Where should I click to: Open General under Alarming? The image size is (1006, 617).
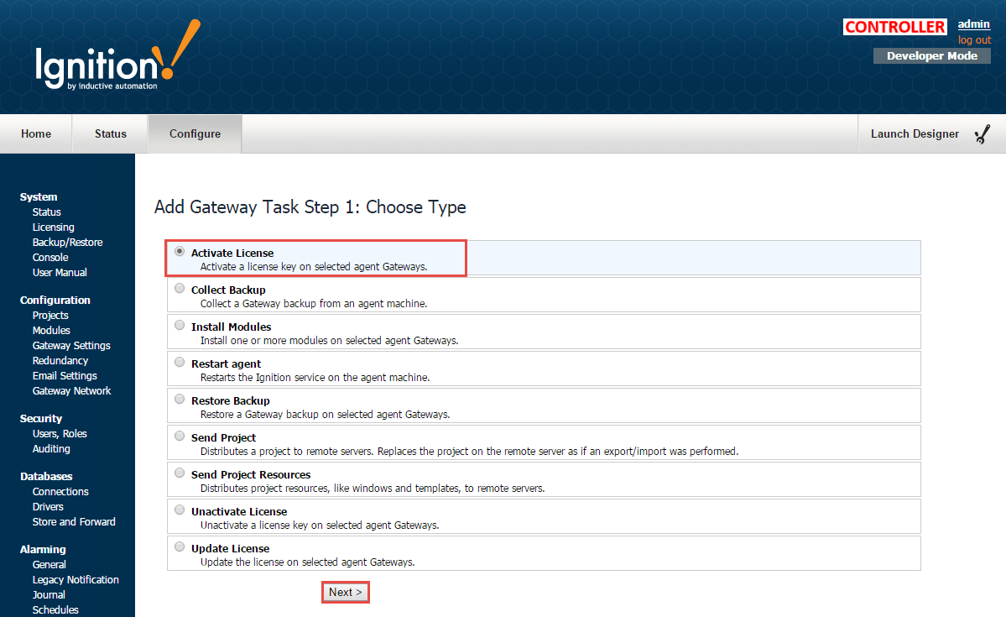50,565
